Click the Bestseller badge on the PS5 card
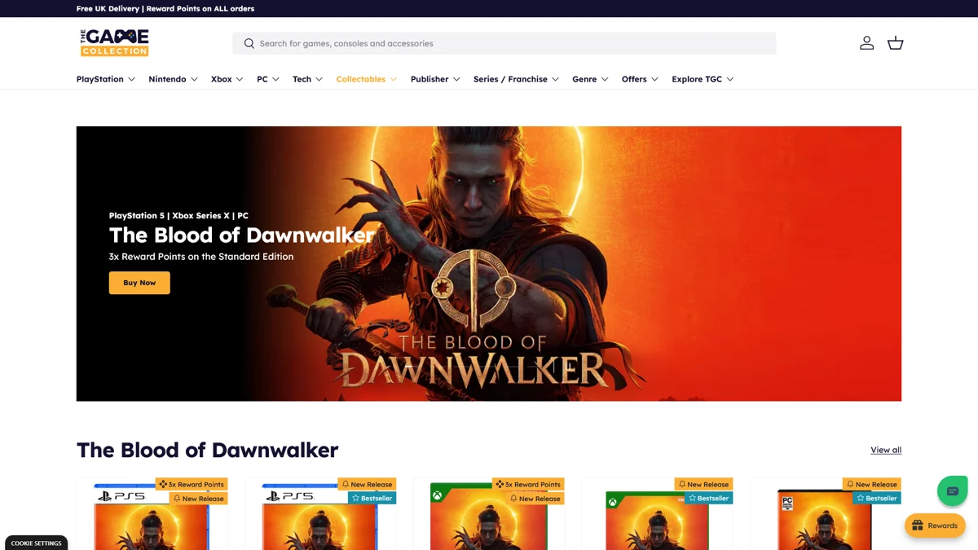The width and height of the screenshot is (978, 550). tap(372, 498)
